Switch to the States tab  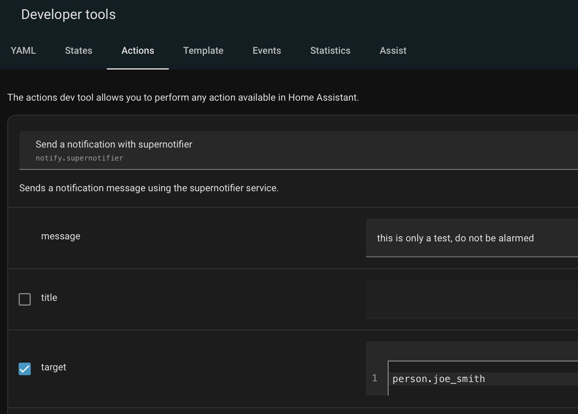pyautogui.click(x=79, y=51)
